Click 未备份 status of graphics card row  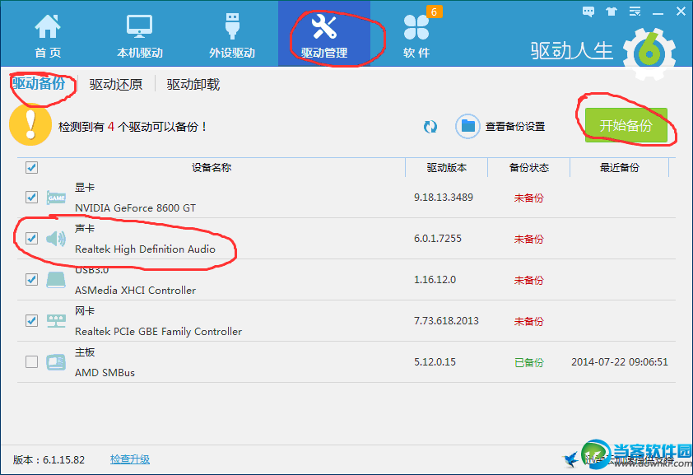coord(528,198)
